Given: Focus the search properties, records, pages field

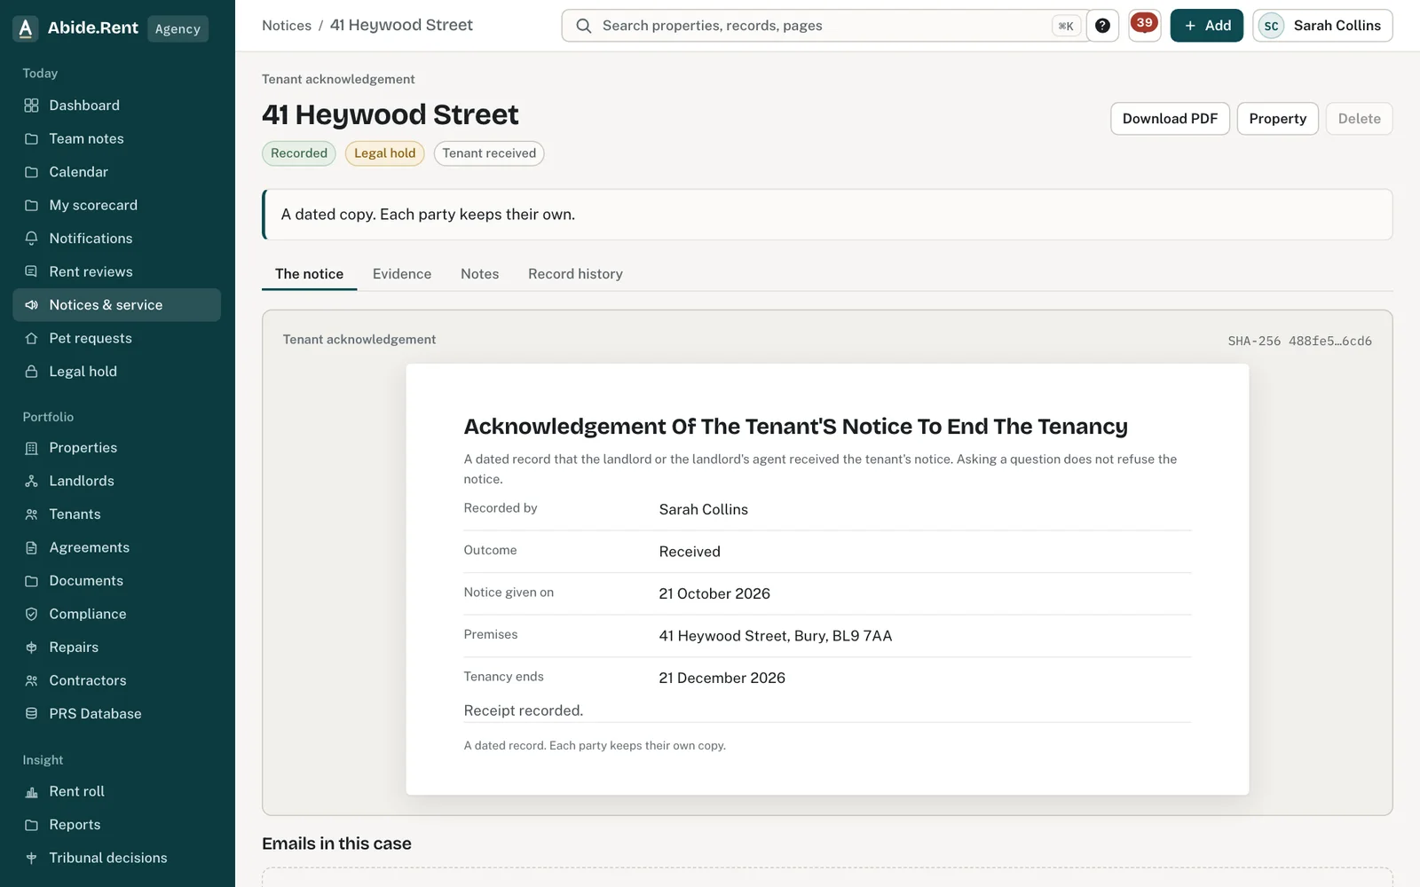Looking at the screenshot, I should pyautogui.click(x=825, y=26).
